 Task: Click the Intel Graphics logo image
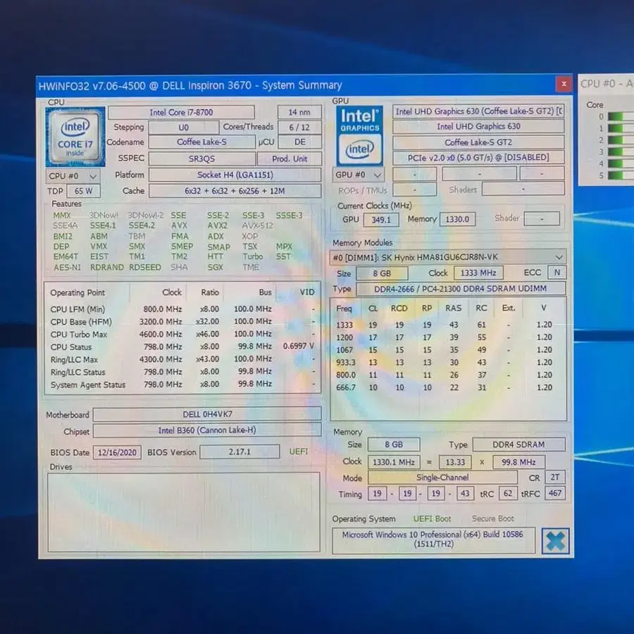click(x=359, y=135)
